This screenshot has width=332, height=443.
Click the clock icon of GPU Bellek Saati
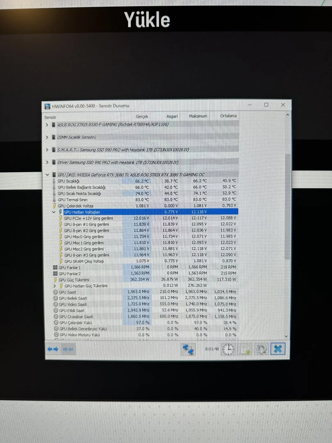click(56, 298)
